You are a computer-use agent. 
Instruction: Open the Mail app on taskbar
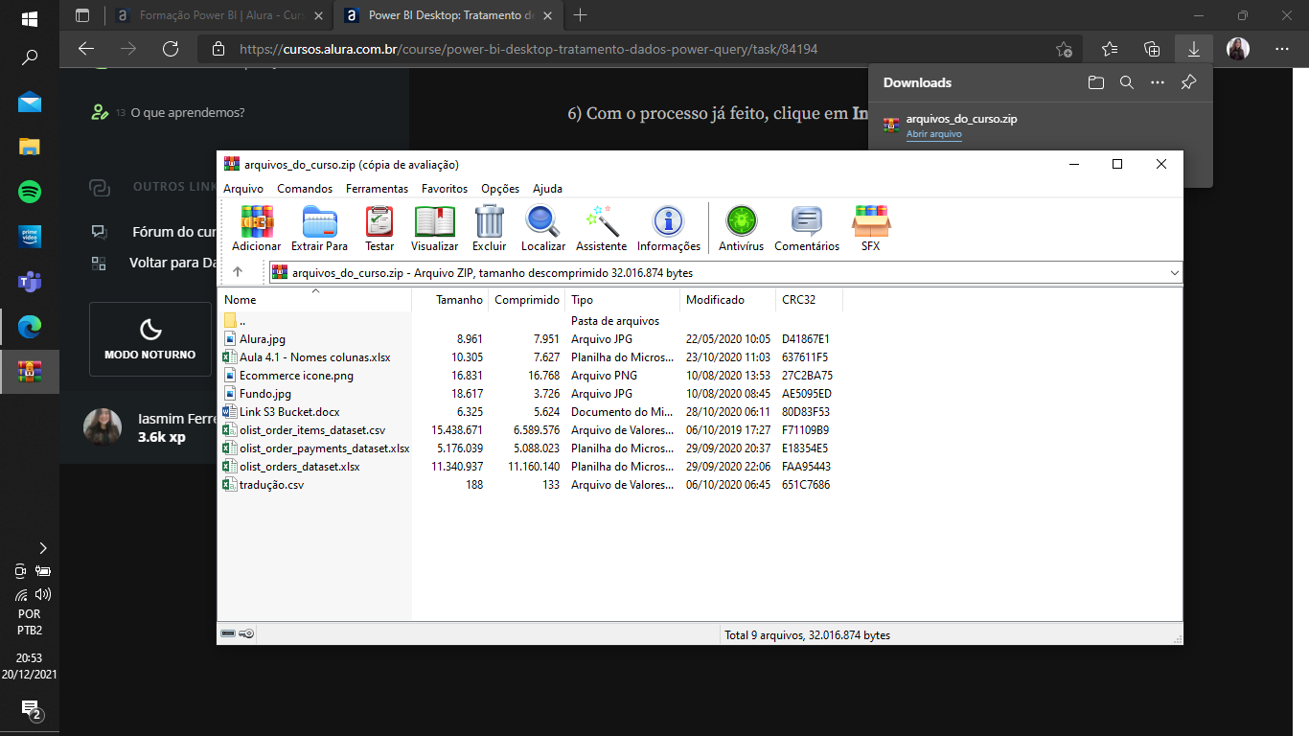point(30,102)
